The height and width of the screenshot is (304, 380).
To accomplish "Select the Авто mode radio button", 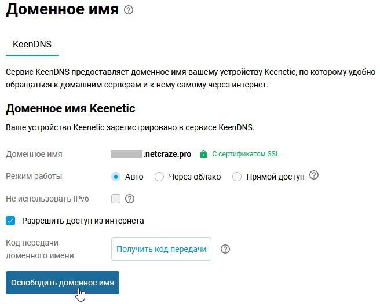I will point(116,177).
